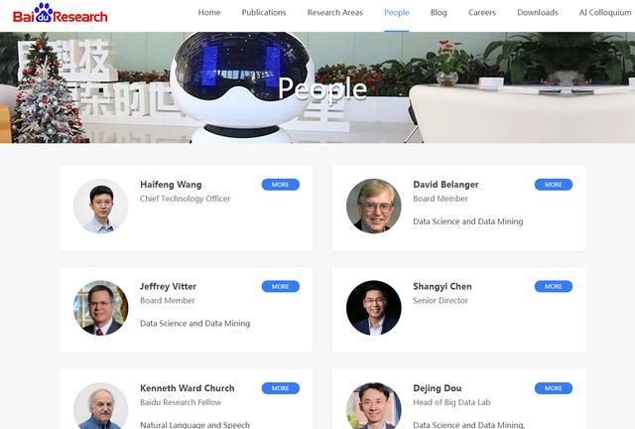Screen dimensions: 635x429
Task: Click the MORE button for Jeffrey Vitter
Action: point(280,286)
